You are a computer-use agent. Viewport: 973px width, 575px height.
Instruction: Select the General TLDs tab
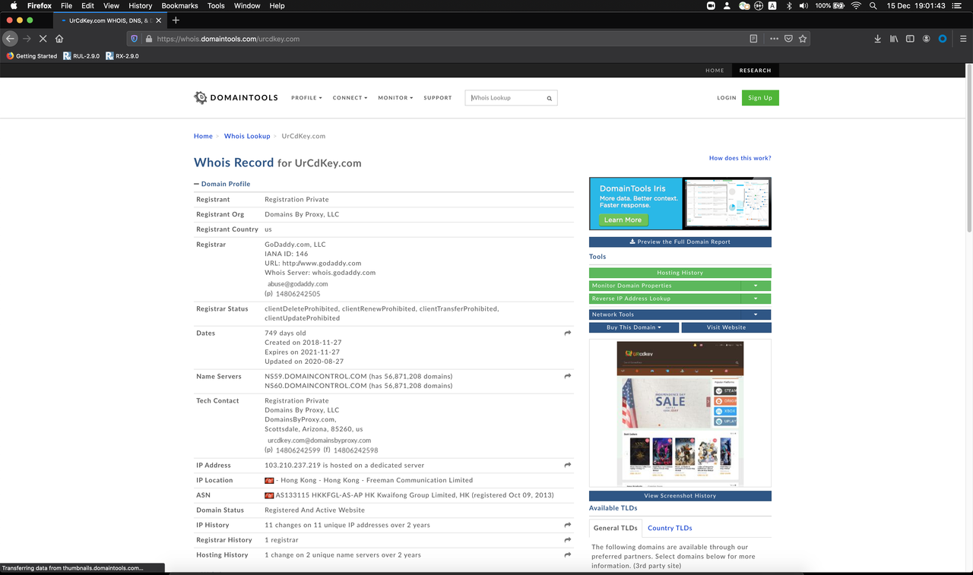(x=616, y=528)
